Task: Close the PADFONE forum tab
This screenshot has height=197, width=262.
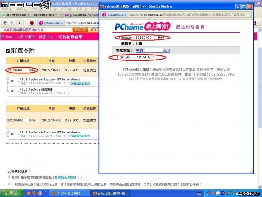Action: coord(61,15)
